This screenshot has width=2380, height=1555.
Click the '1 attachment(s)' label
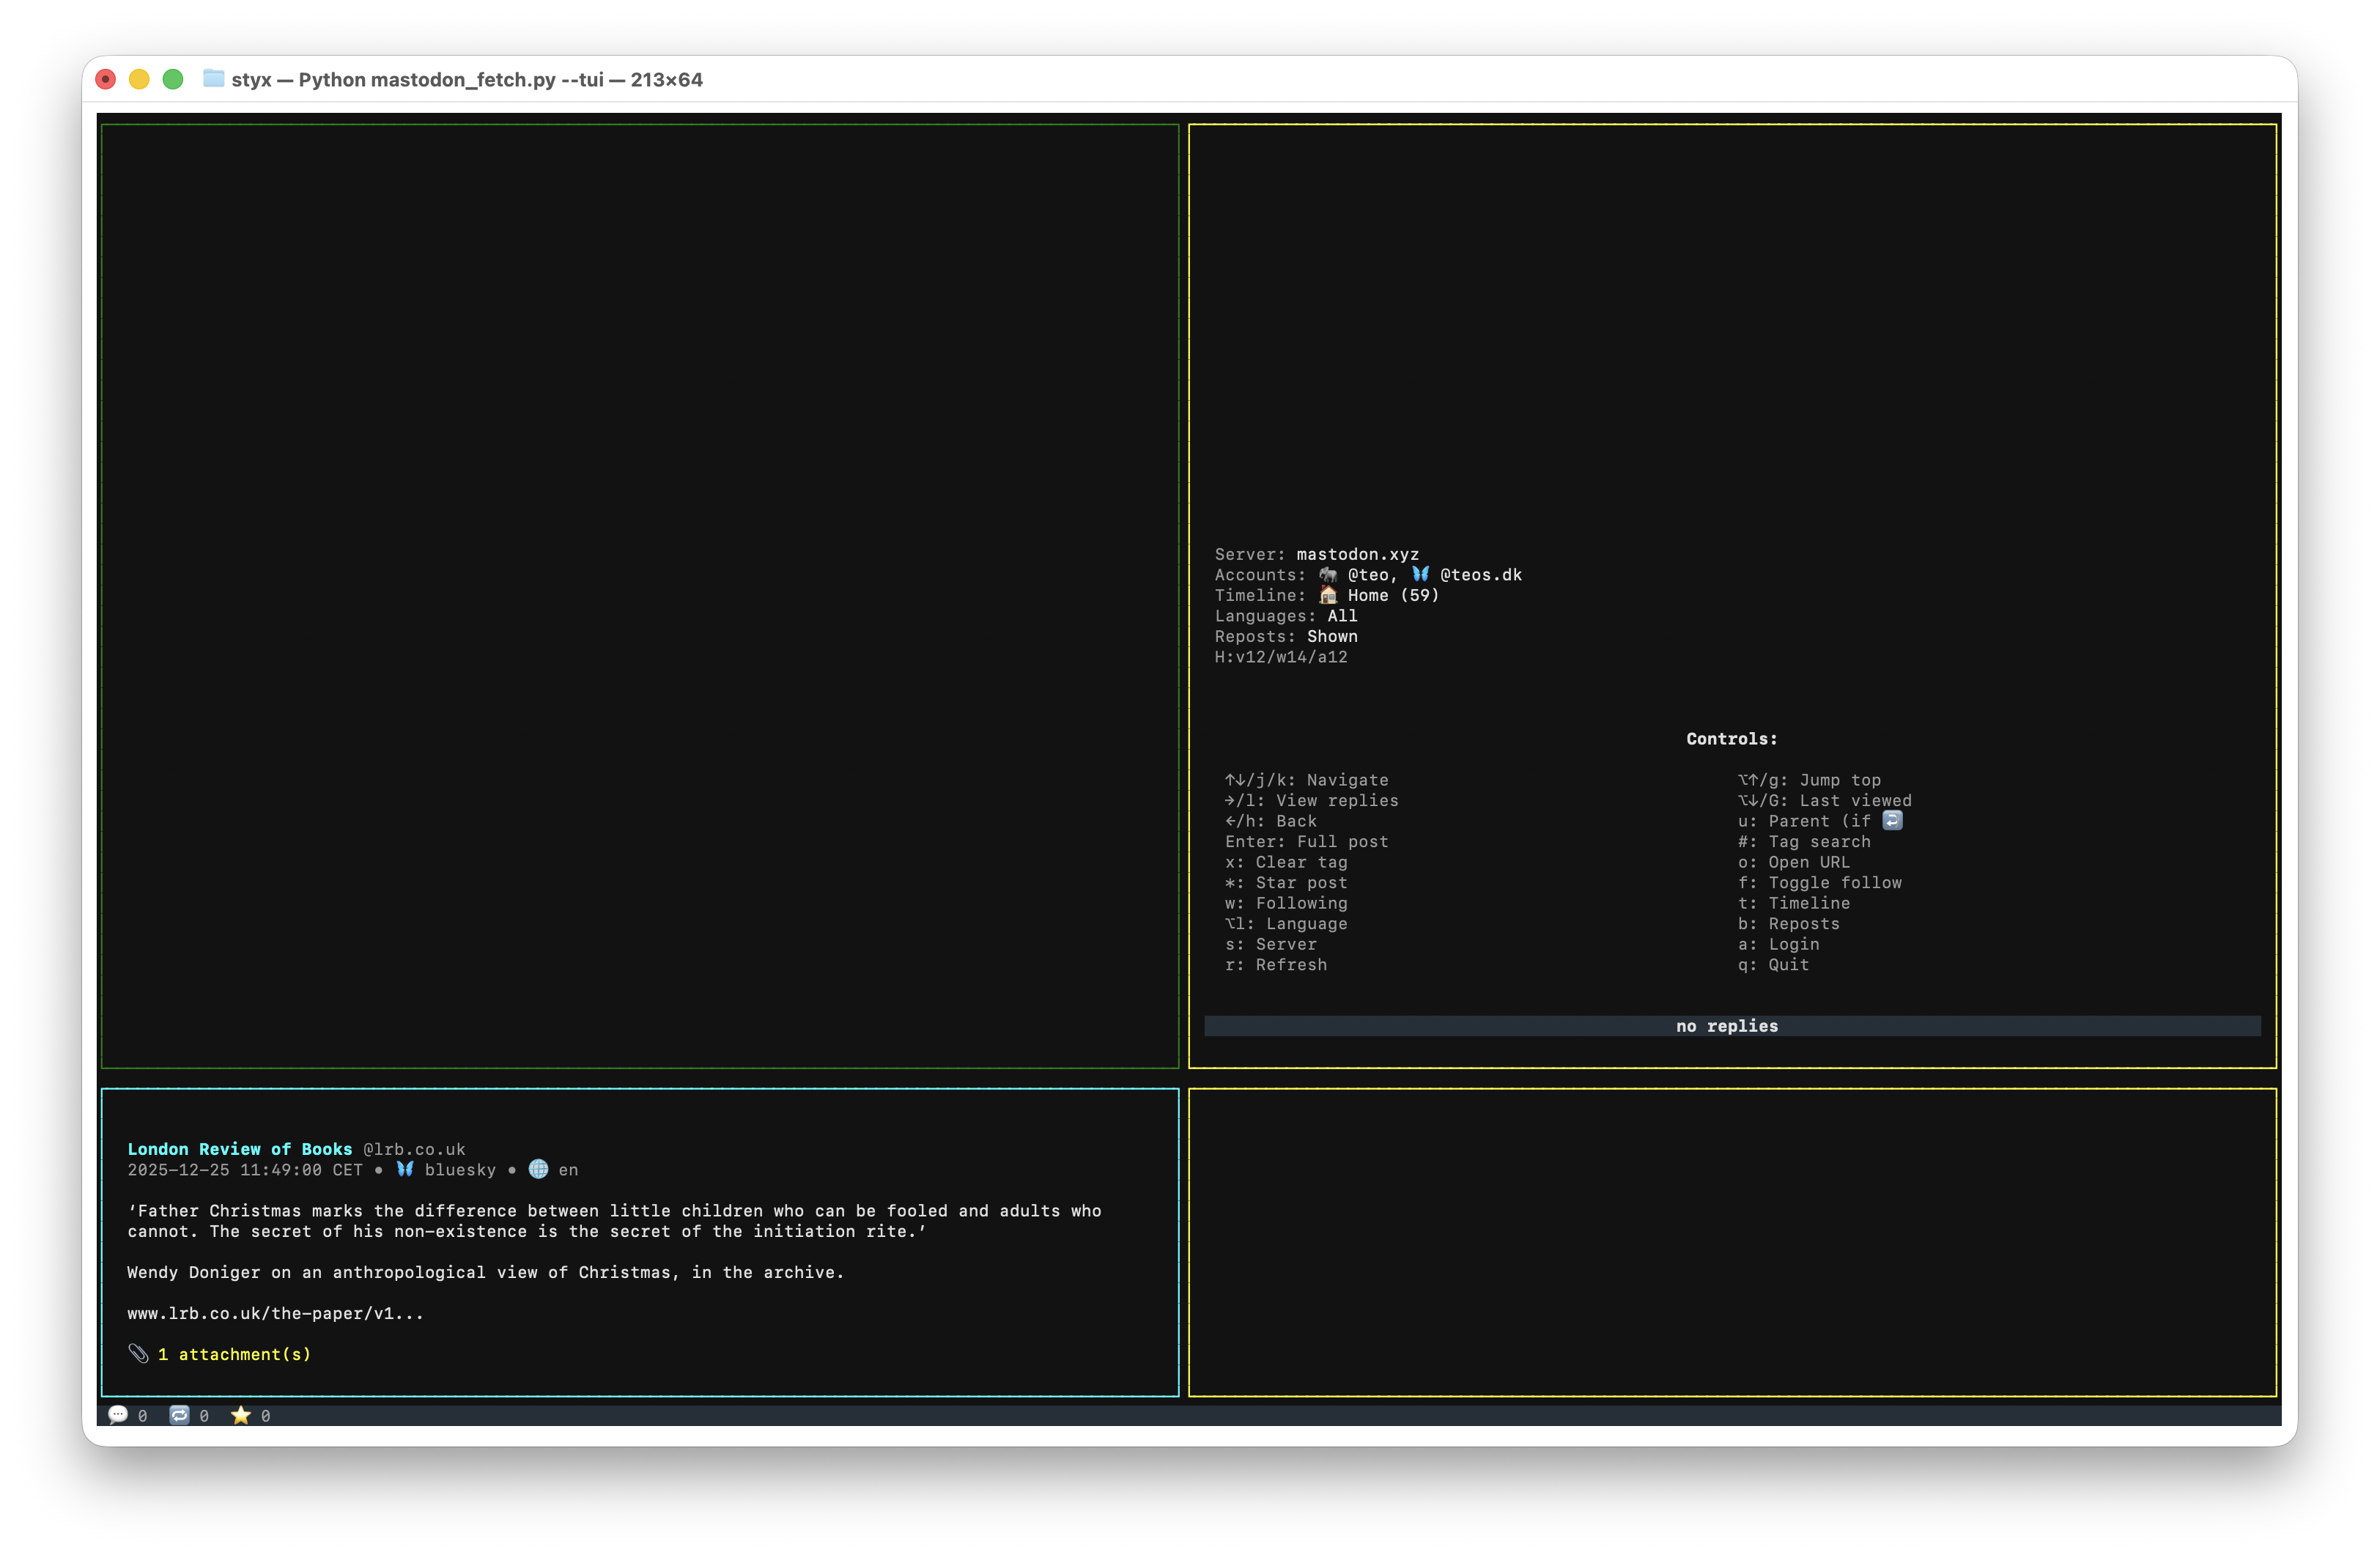pos(234,1354)
